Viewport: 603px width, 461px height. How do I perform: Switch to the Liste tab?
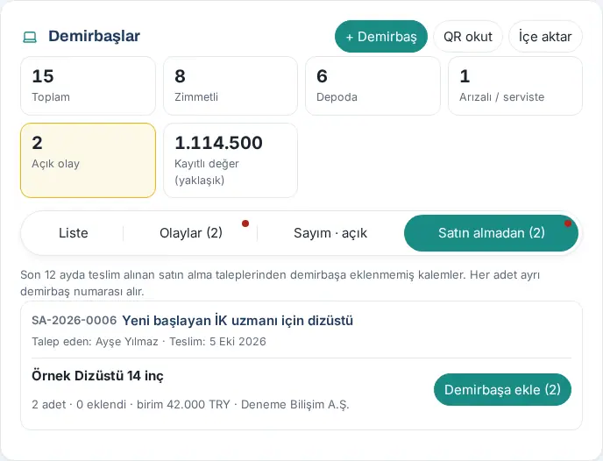[73, 233]
